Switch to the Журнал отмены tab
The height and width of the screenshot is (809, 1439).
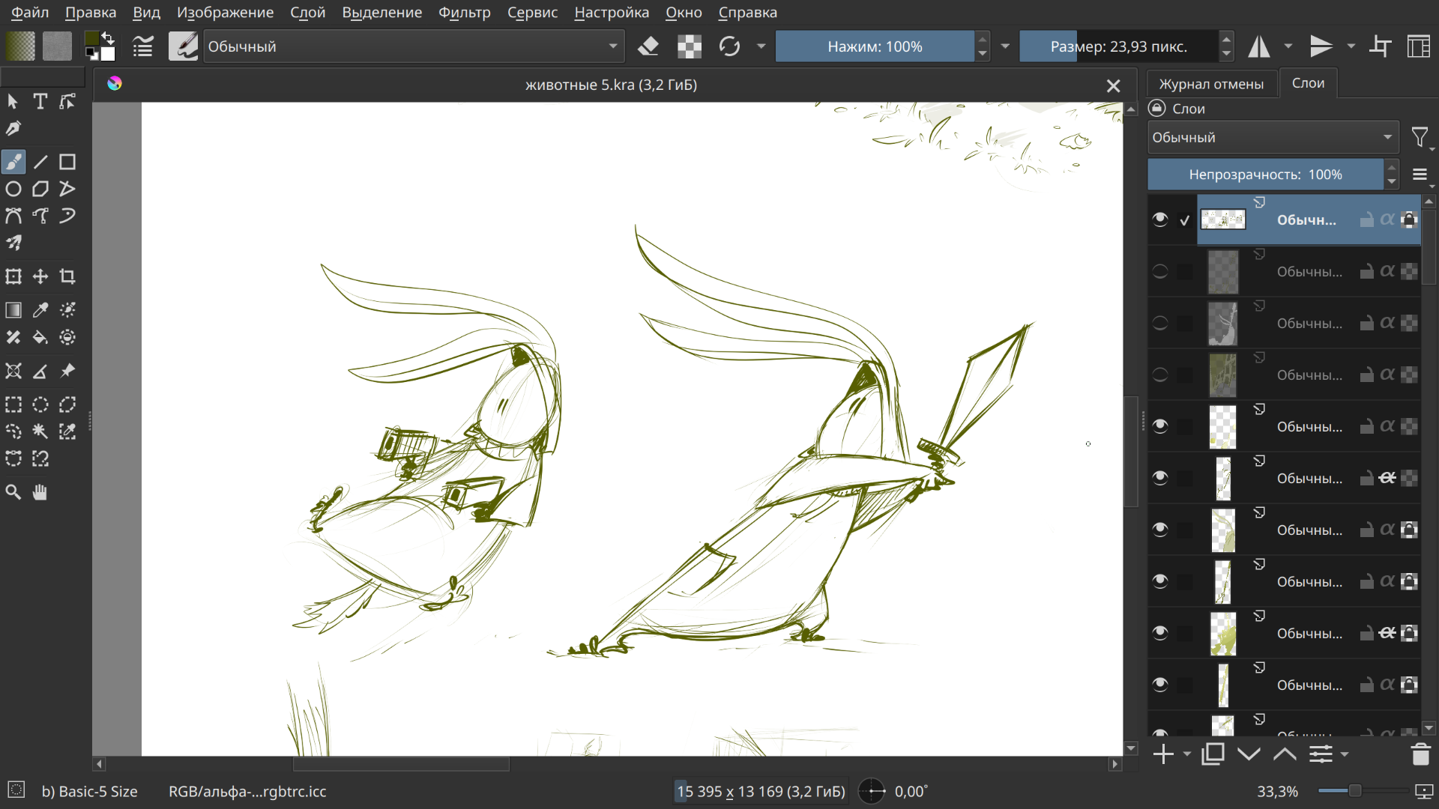tap(1211, 84)
